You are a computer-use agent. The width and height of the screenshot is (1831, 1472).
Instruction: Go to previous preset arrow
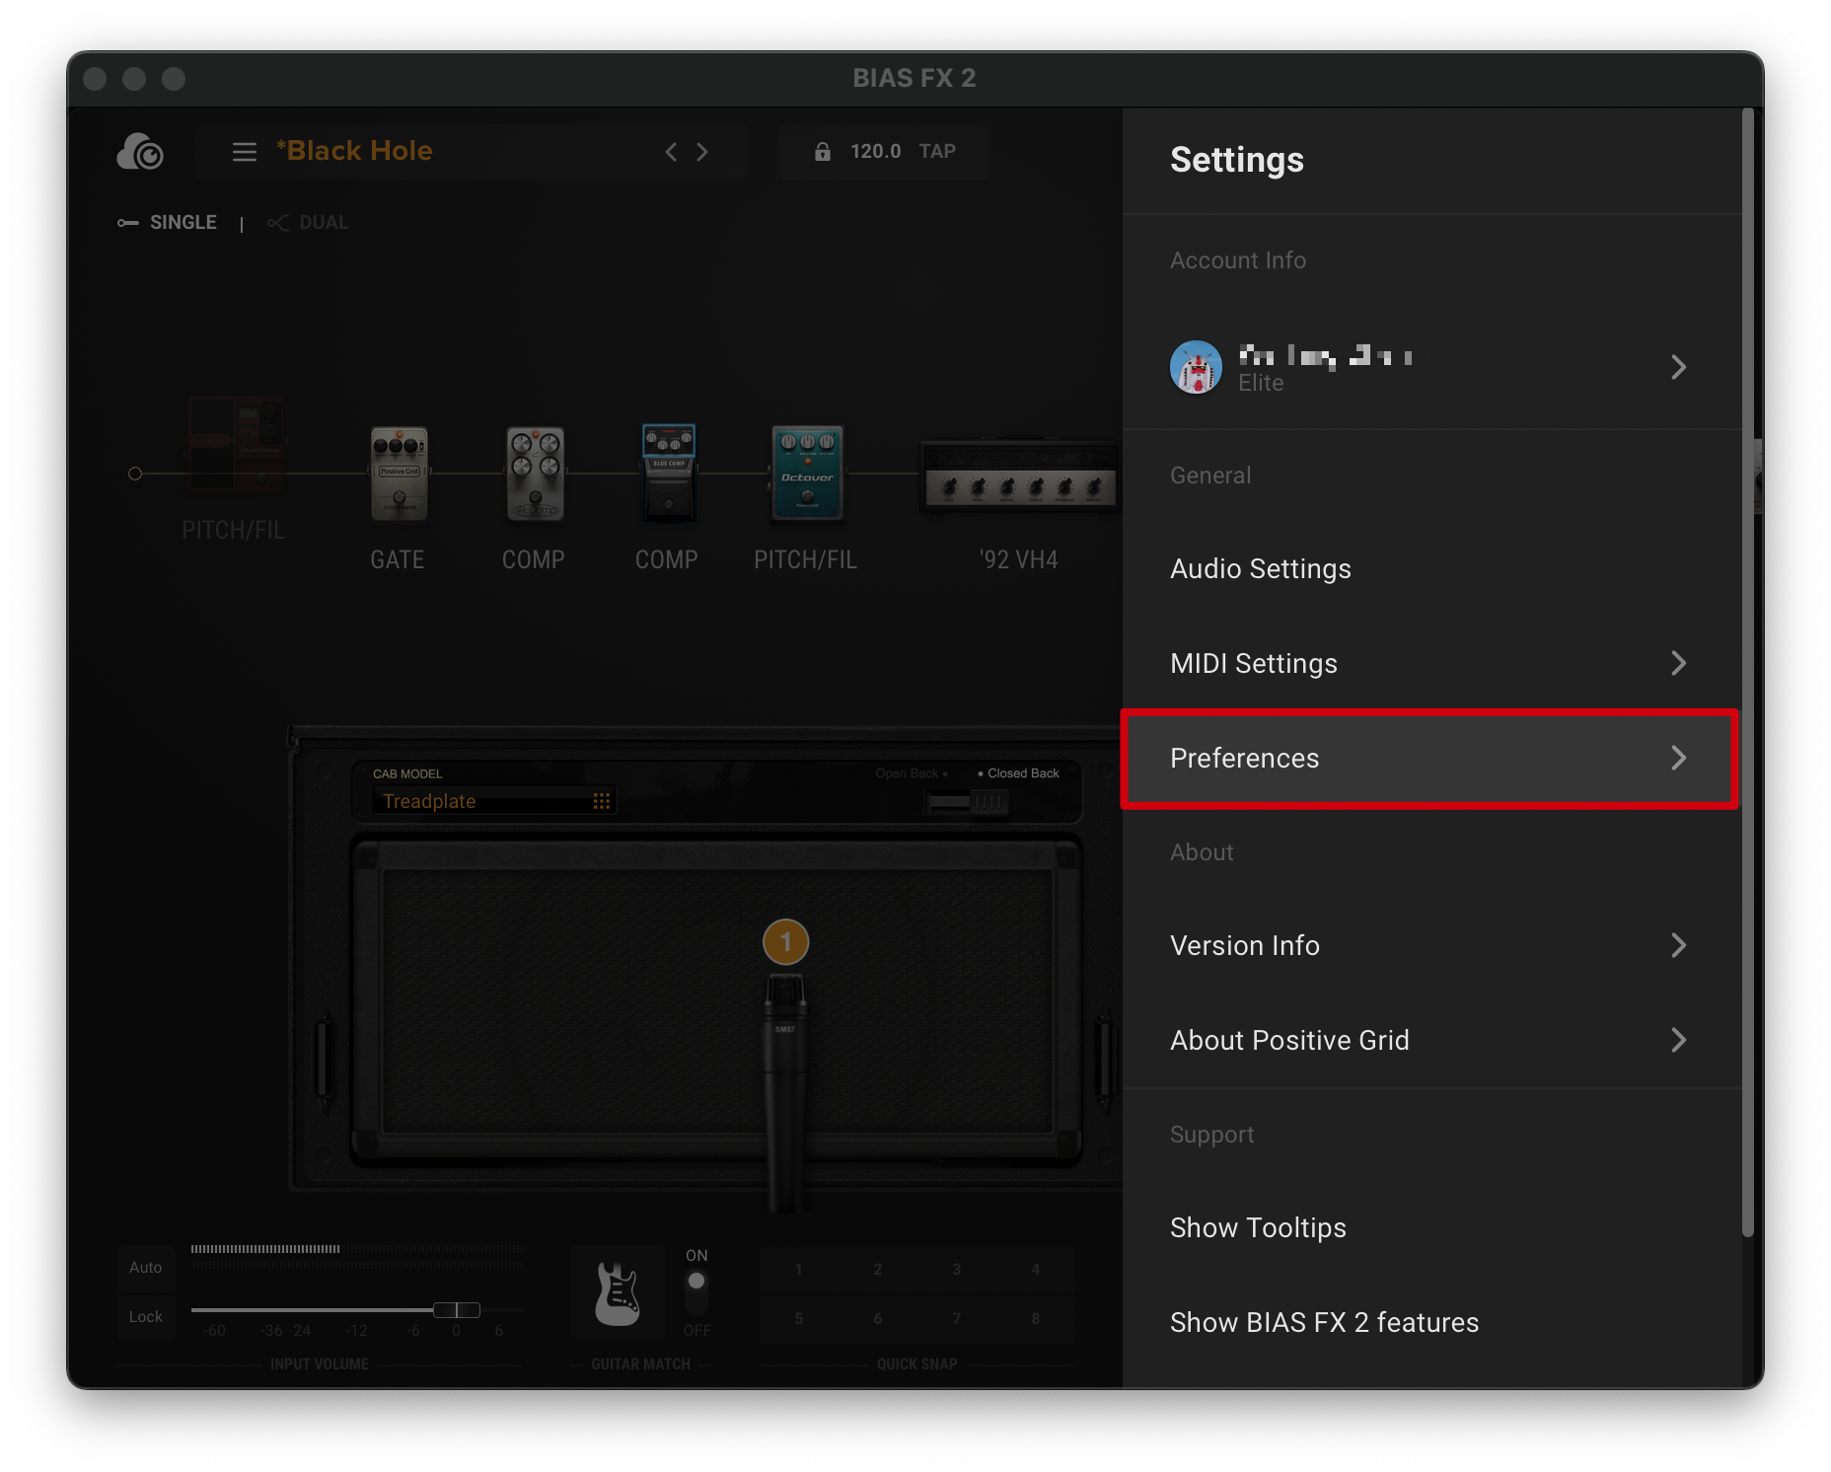[x=671, y=152]
